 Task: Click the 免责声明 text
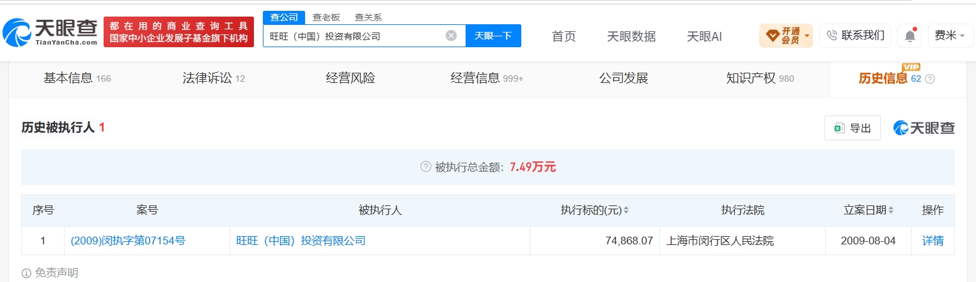coord(57,272)
